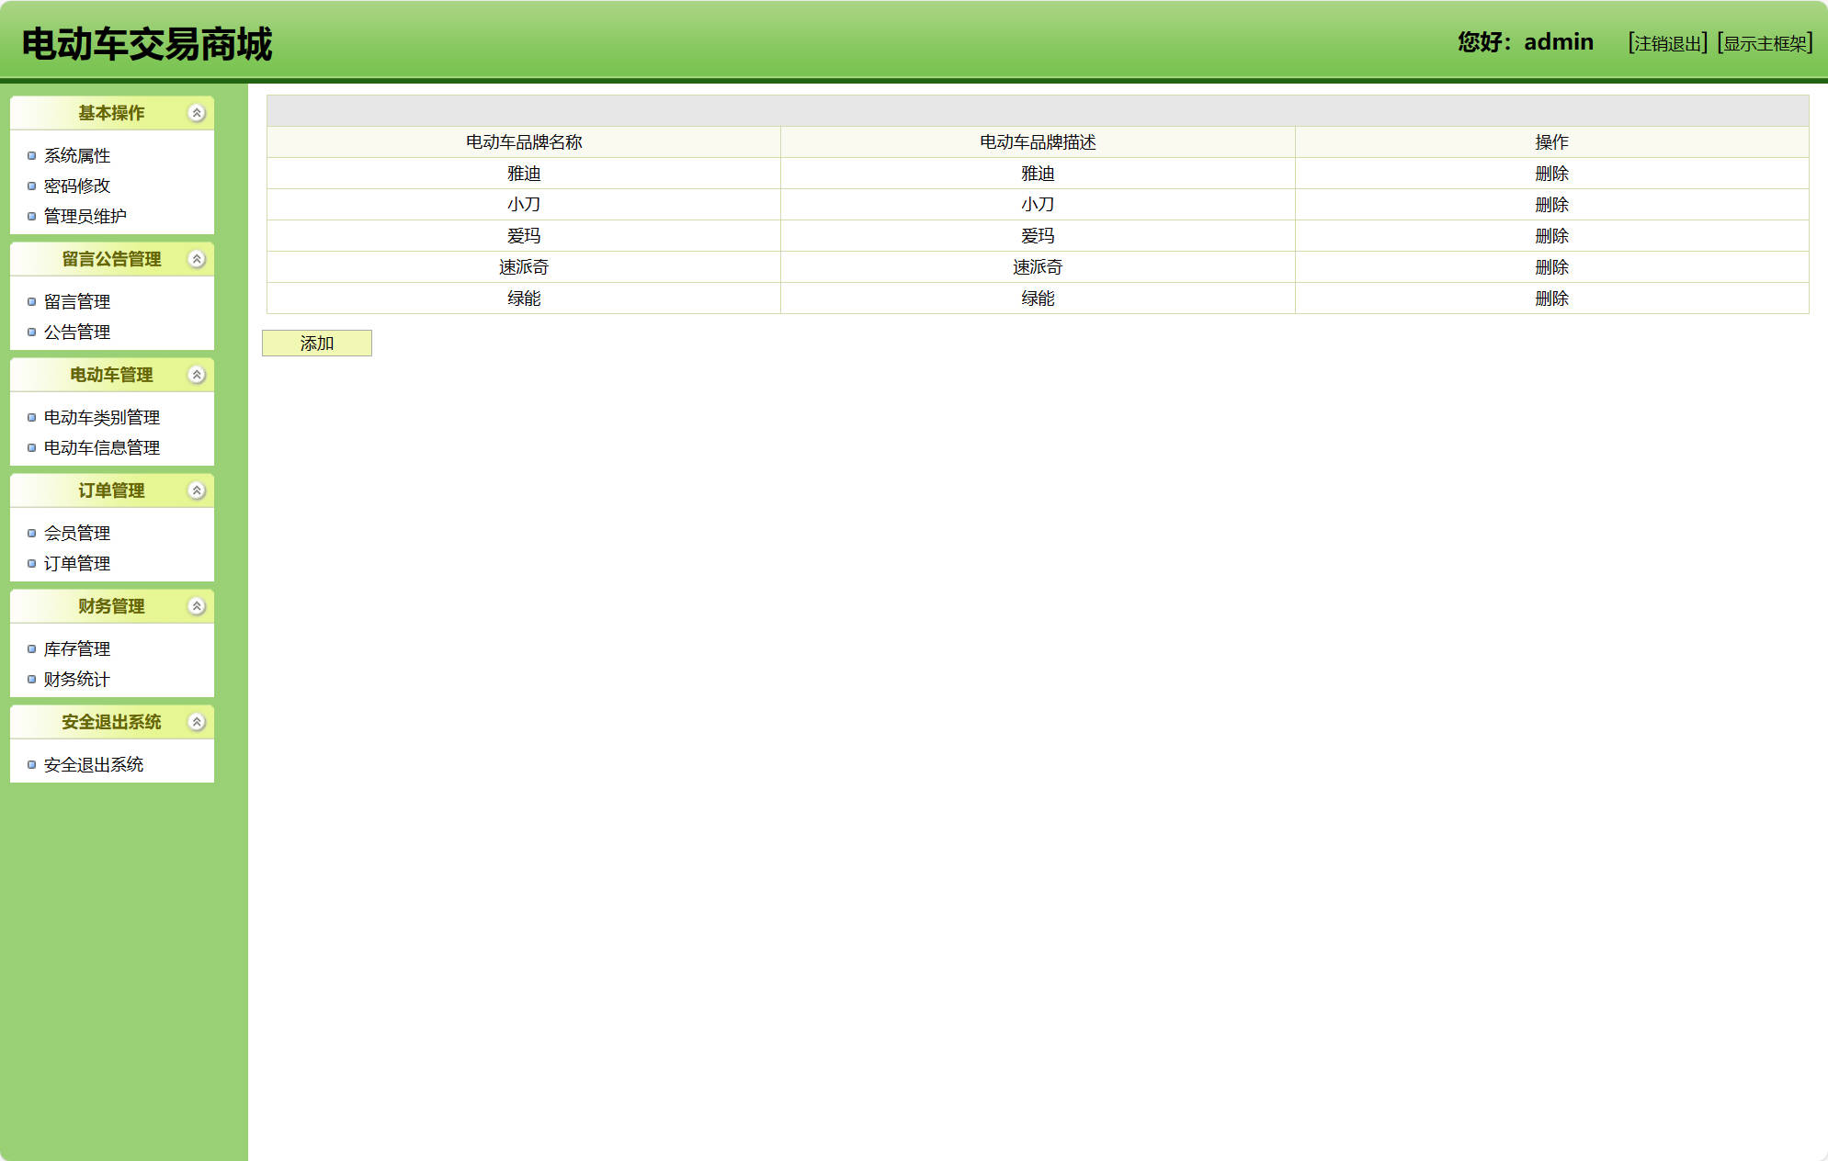The width and height of the screenshot is (1828, 1161).
Task: Delete the 绿能 brand row
Action: pos(1551,299)
